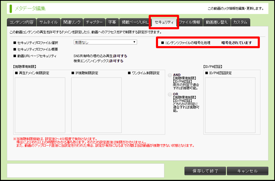Switch to the サムネイル tab

pos(48,22)
